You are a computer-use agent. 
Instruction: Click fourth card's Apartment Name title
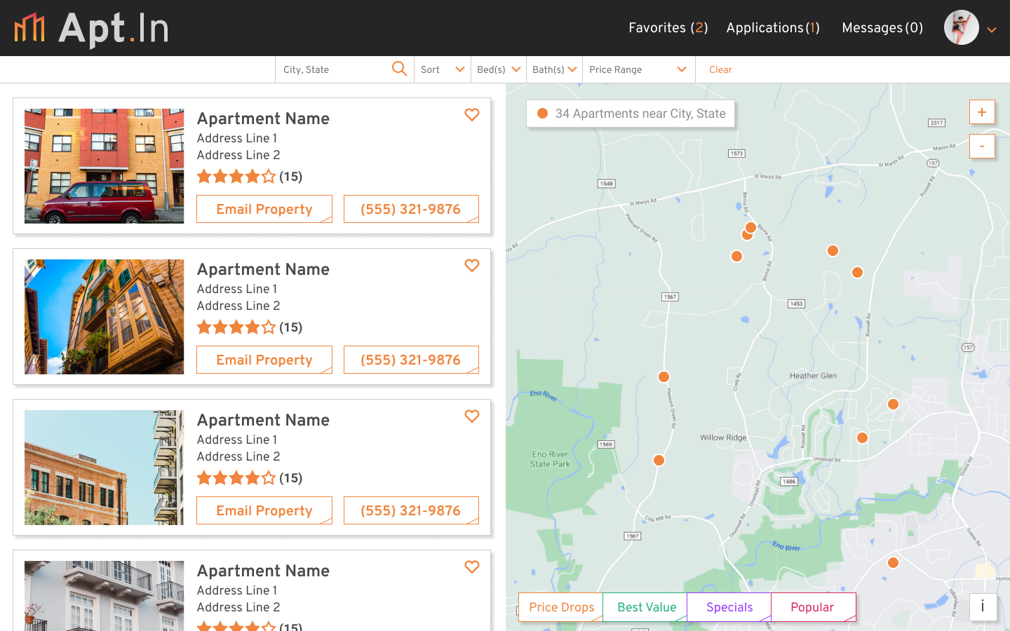click(x=263, y=571)
